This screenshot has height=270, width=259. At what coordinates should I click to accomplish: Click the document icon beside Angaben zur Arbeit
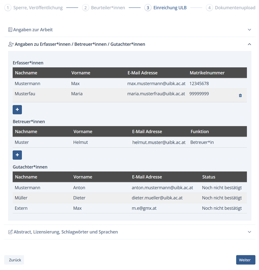pyautogui.click(x=10, y=30)
